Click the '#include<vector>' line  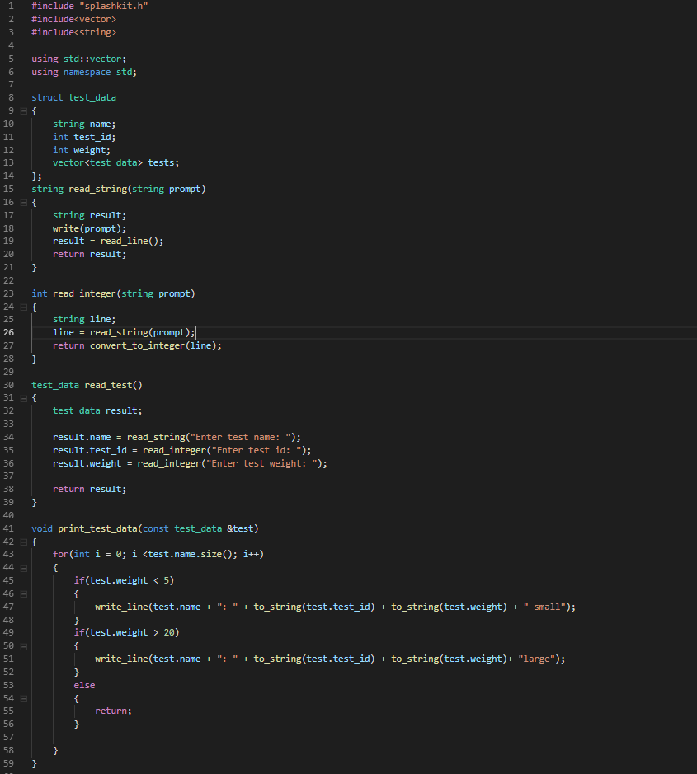pyautogui.click(x=74, y=19)
